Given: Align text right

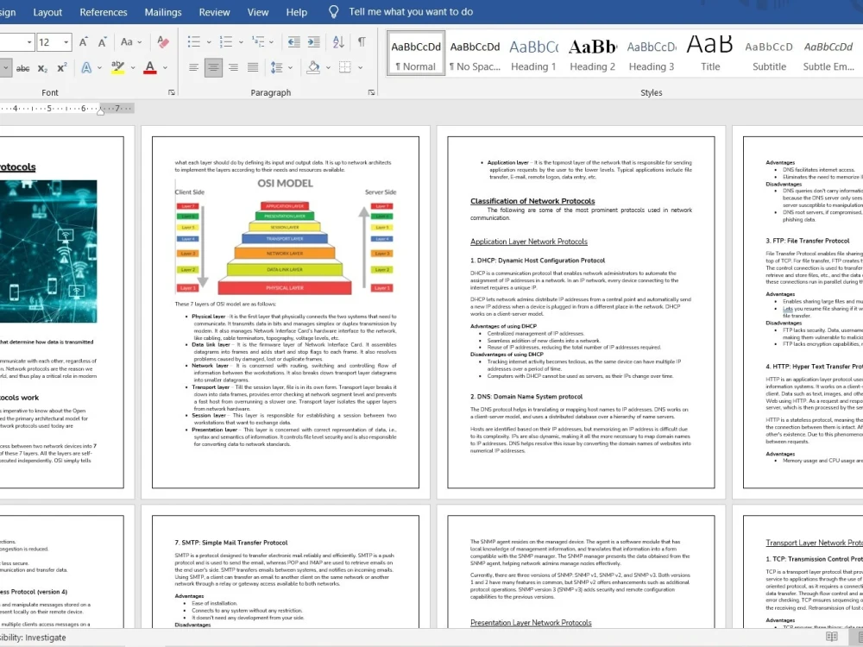Looking at the screenshot, I should point(233,67).
